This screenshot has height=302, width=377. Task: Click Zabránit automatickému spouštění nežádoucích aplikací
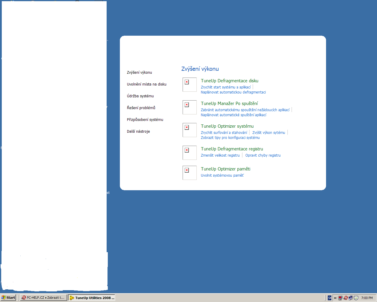point(245,110)
